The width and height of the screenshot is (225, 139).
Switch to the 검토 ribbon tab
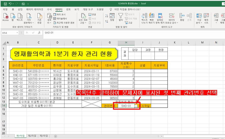(x=68, y=9)
